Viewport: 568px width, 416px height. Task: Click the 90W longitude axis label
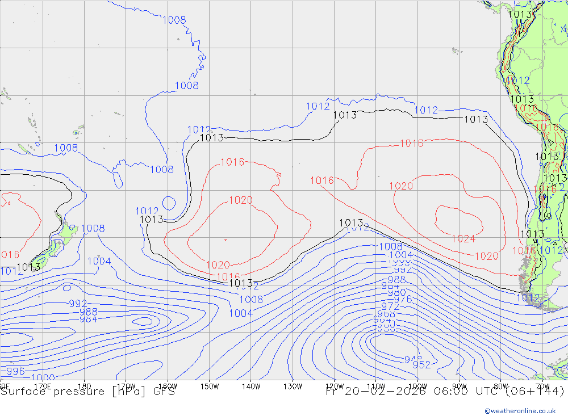click(460, 386)
